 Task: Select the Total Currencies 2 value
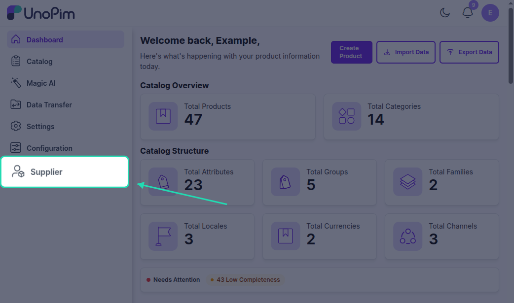(311, 239)
